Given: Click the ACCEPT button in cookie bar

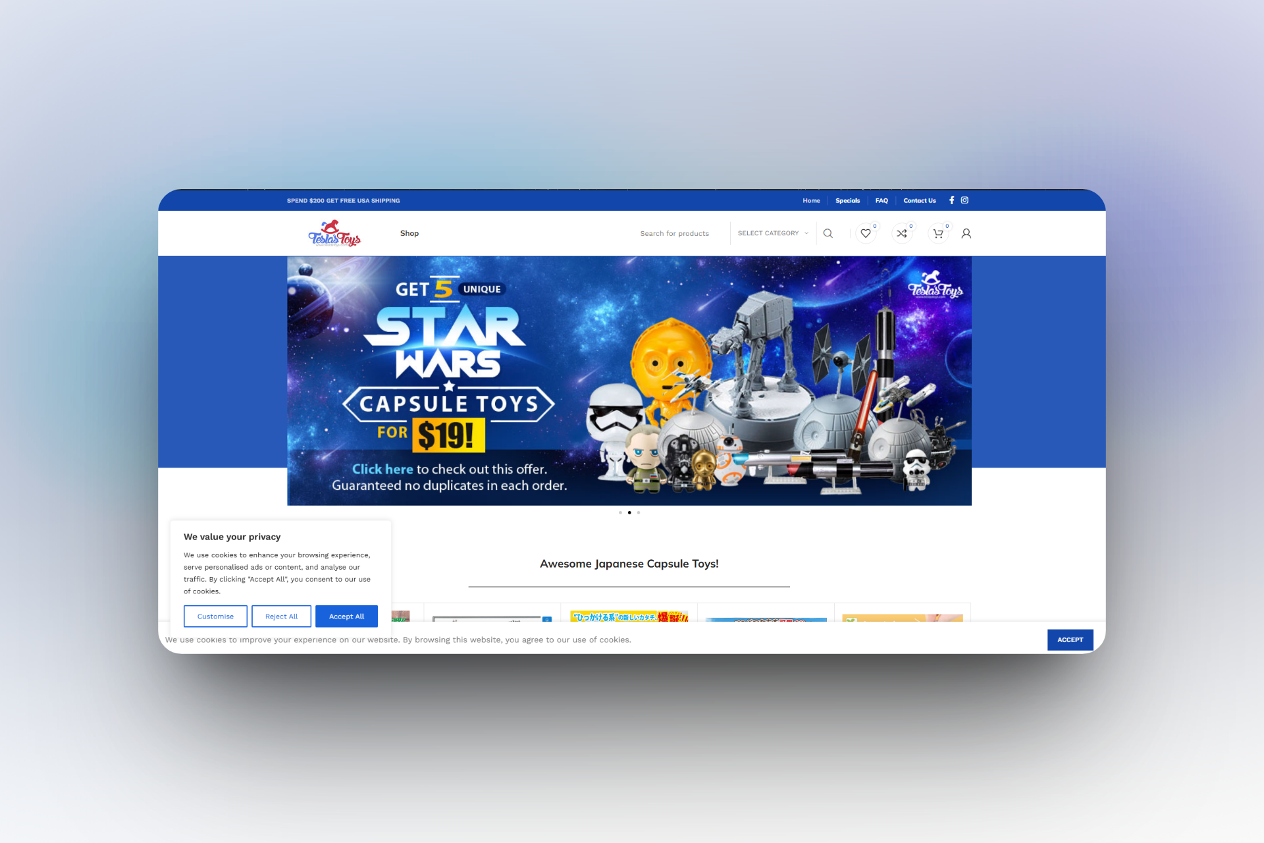Looking at the screenshot, I should pyautogui.click(x=1070, y=639).
